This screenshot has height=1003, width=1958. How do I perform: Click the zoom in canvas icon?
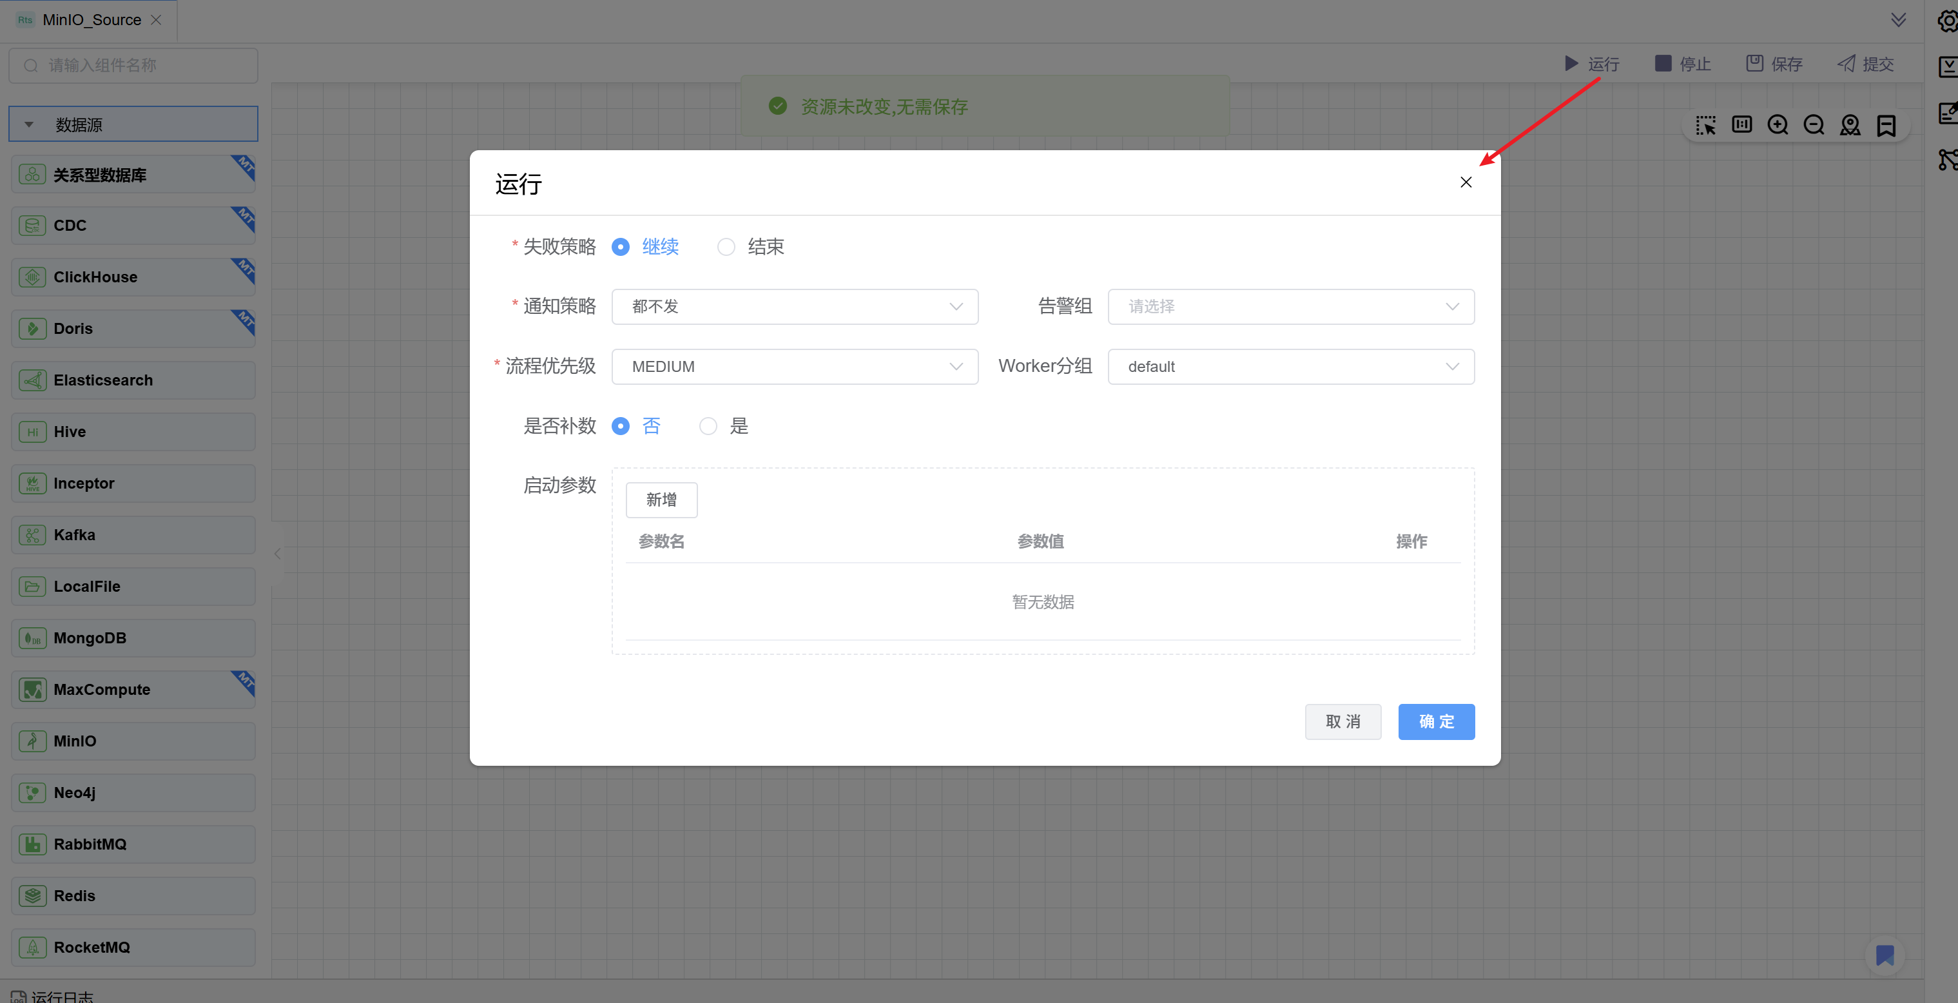[x=1777, y=126]
